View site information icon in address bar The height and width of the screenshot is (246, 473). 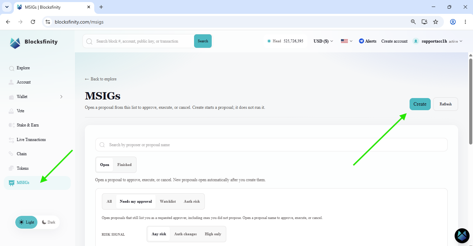[x=48, y=22]
